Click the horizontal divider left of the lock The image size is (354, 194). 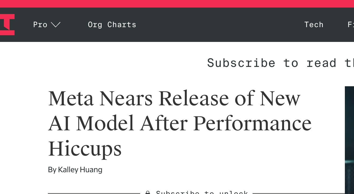point(94,193)
